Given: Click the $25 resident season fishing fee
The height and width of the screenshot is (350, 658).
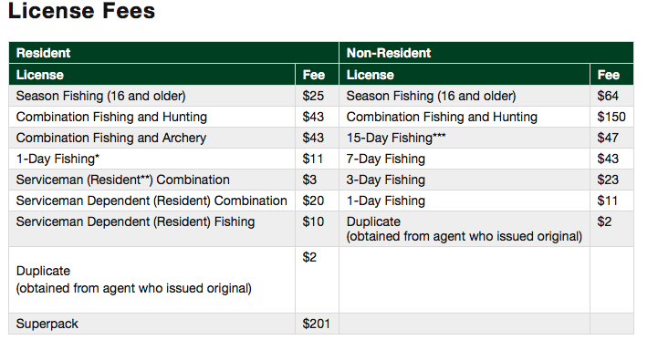Looking at the screenshot, I should [x=313, y=96].
